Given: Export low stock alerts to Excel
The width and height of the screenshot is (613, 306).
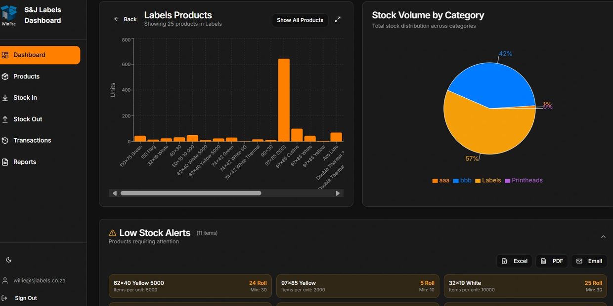Looking at the screenshot, I should pos(514,261).
